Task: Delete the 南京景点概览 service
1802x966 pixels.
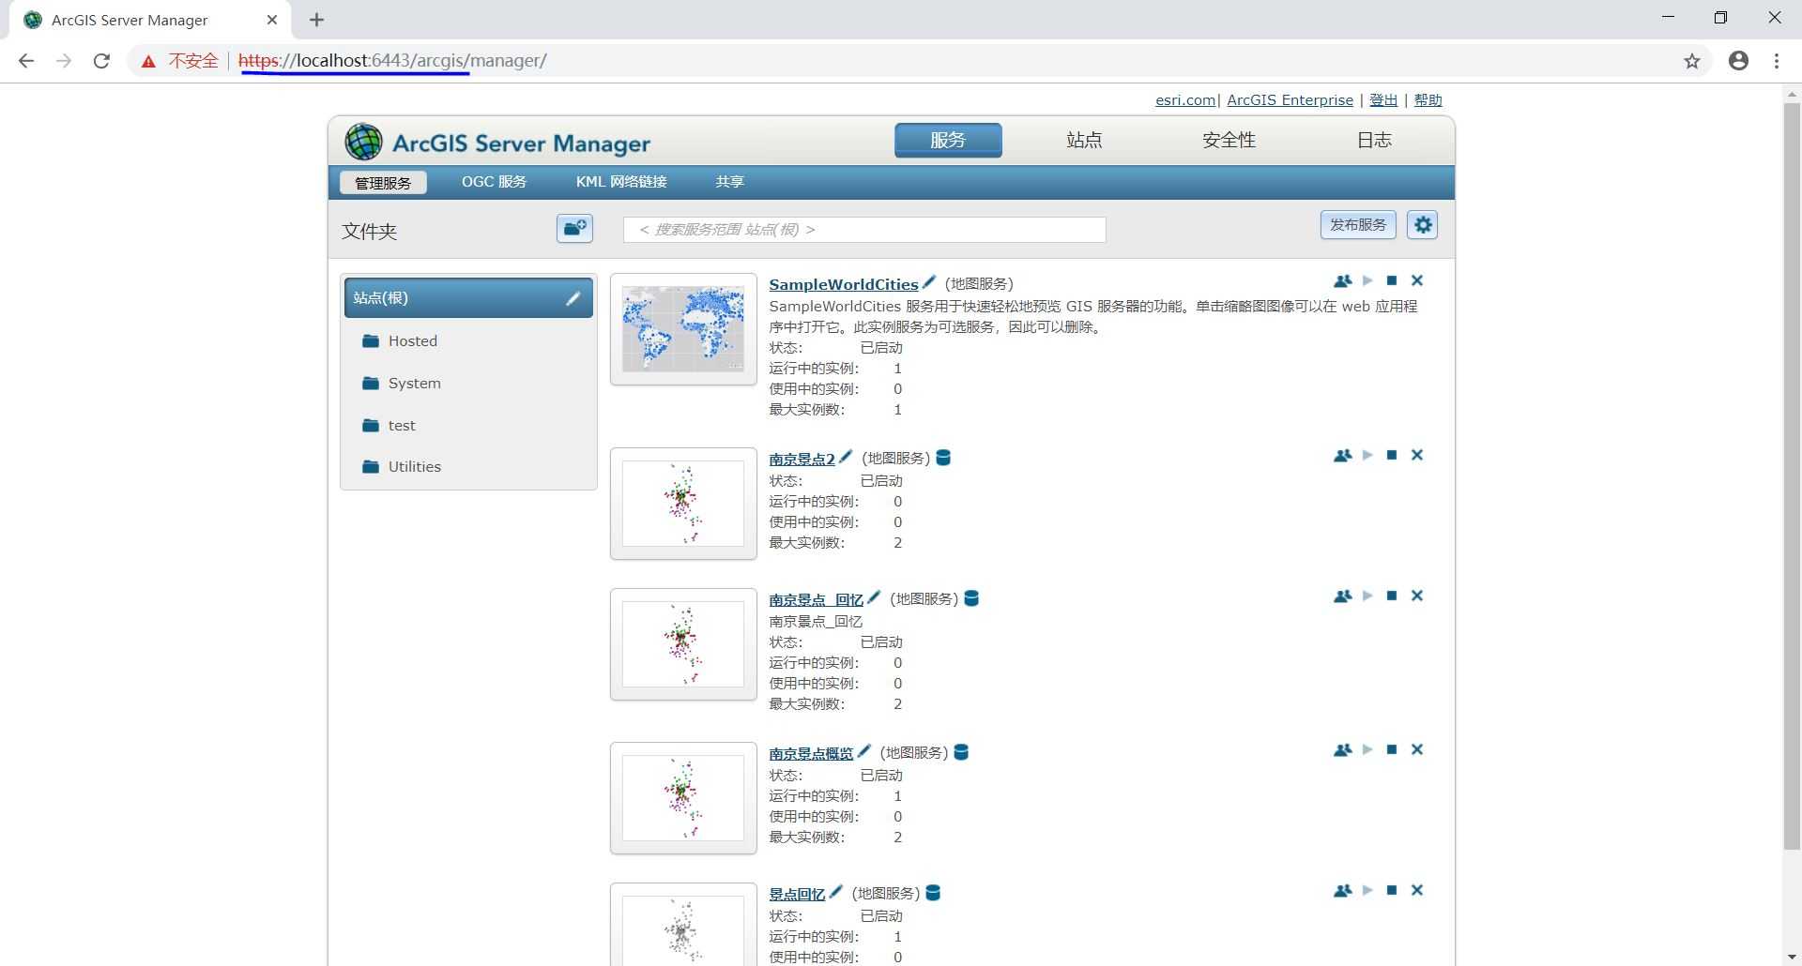Action: [x=1417, y=749]
